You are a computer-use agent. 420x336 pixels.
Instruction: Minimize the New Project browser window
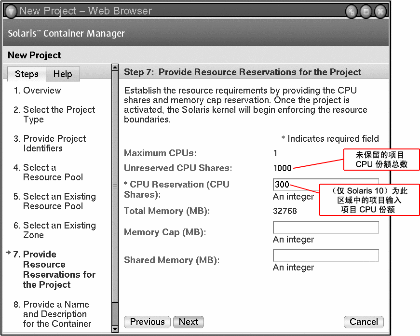[352, 12]
